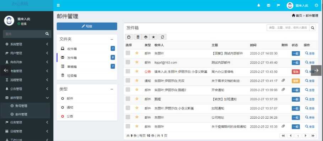
Task: Click 查看 for 【回复】测试内部邮件 row
Action: pyautogui.click(x=310, y=53)
